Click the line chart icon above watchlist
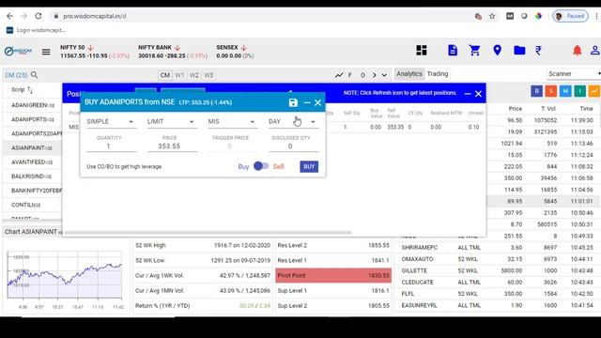This screenshot has width=601, height=338. pyautogui.click(x=339, y=75)
